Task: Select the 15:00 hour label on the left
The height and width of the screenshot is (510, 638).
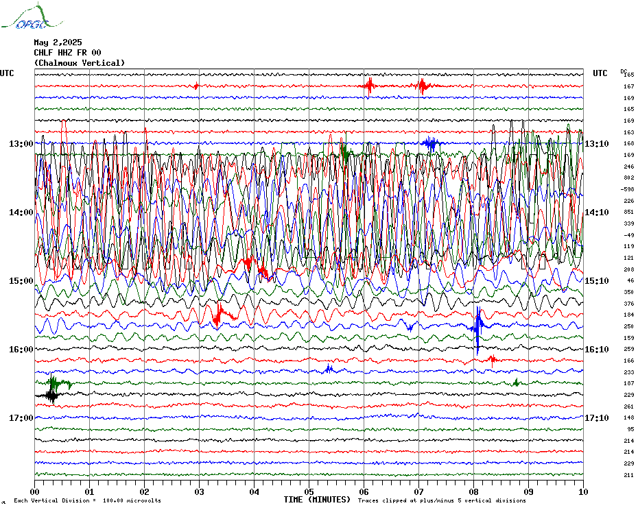Action: click(x=21, y=281)
